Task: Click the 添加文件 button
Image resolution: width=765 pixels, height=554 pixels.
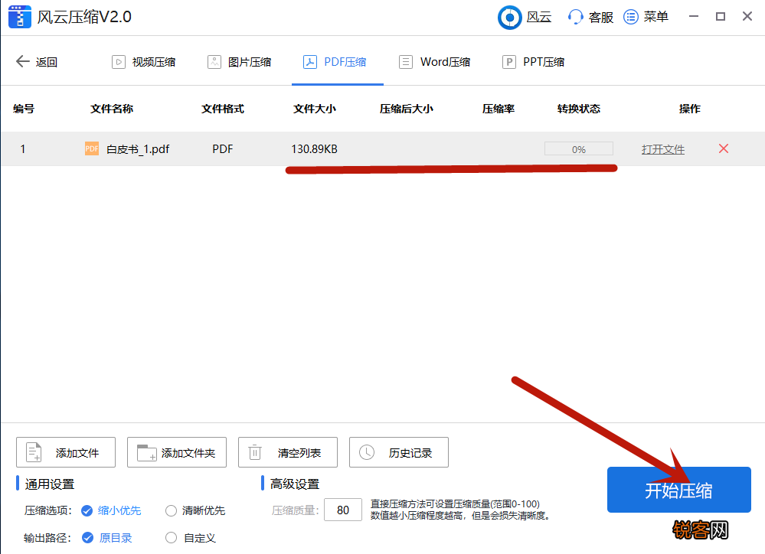Action: click(66, 452)
